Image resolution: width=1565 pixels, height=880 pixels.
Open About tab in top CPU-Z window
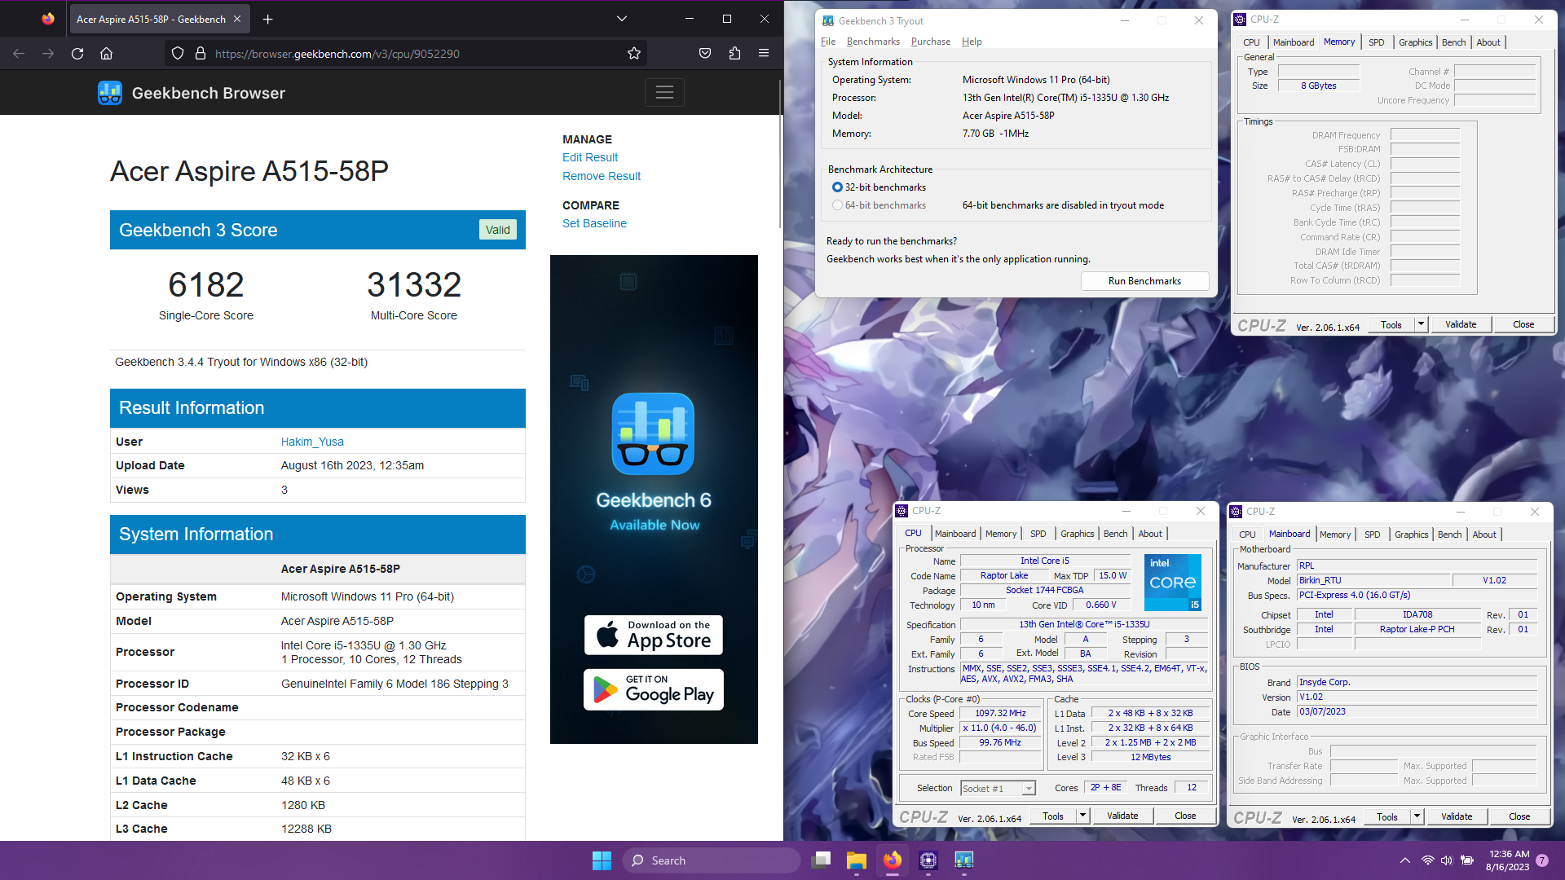(1488, 42)
